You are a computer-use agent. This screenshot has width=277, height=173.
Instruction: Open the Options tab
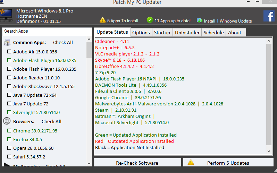(141, 33)
